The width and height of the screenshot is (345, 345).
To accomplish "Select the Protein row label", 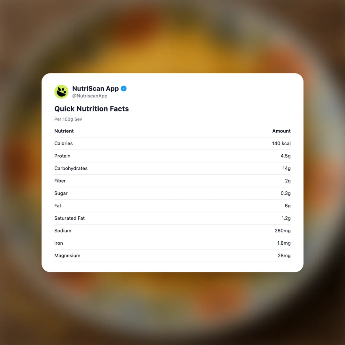I will click(x=62, y=156).
